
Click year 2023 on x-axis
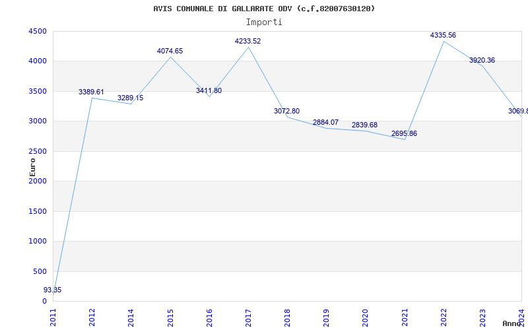pos(483,317)
